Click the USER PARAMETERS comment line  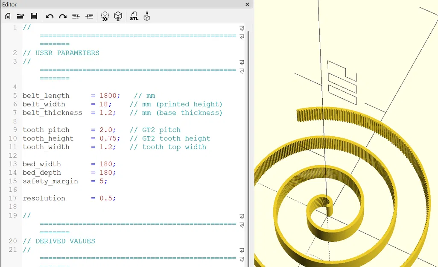tap(61, 53)
